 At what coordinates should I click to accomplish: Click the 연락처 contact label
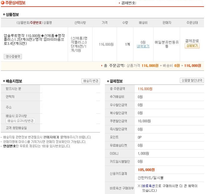(x=10, y=97)
